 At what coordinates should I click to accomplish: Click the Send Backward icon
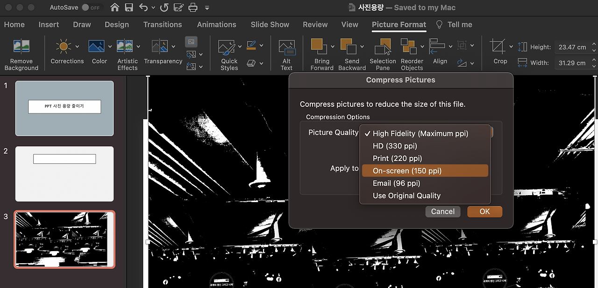click(349, 47)
